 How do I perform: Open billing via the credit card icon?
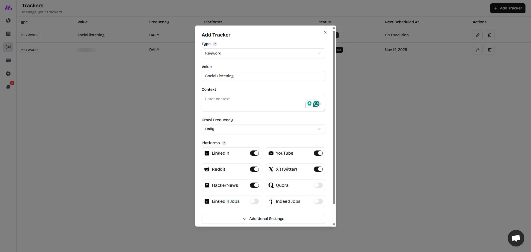8,60
